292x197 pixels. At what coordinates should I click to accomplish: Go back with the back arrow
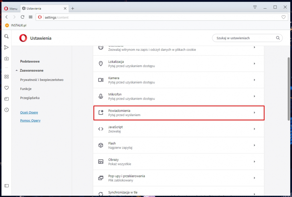(6, 17)
